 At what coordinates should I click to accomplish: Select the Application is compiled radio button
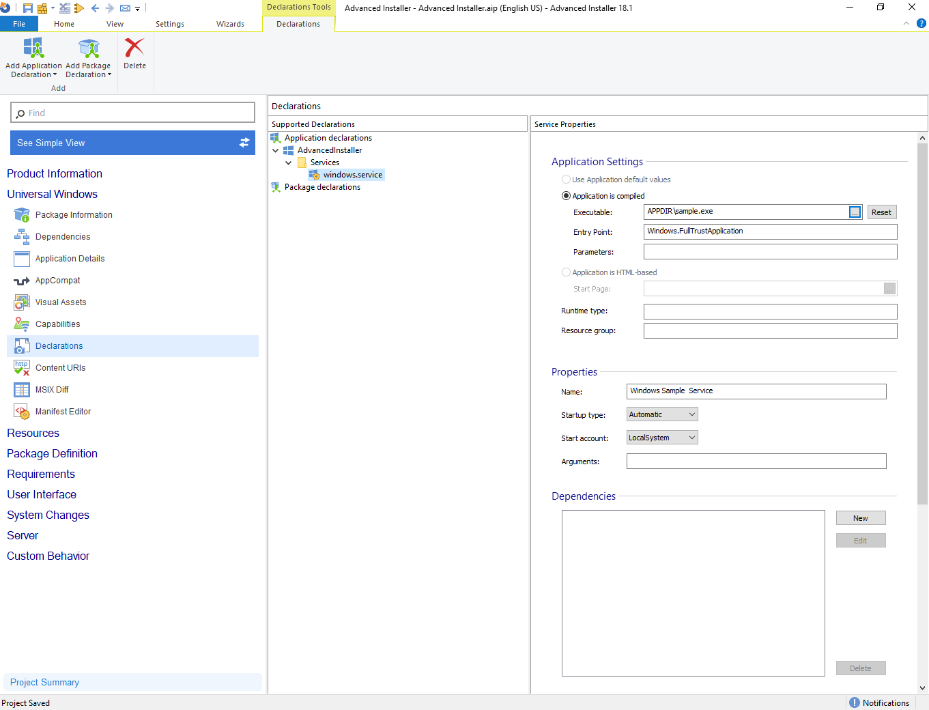tap(566, 195)
